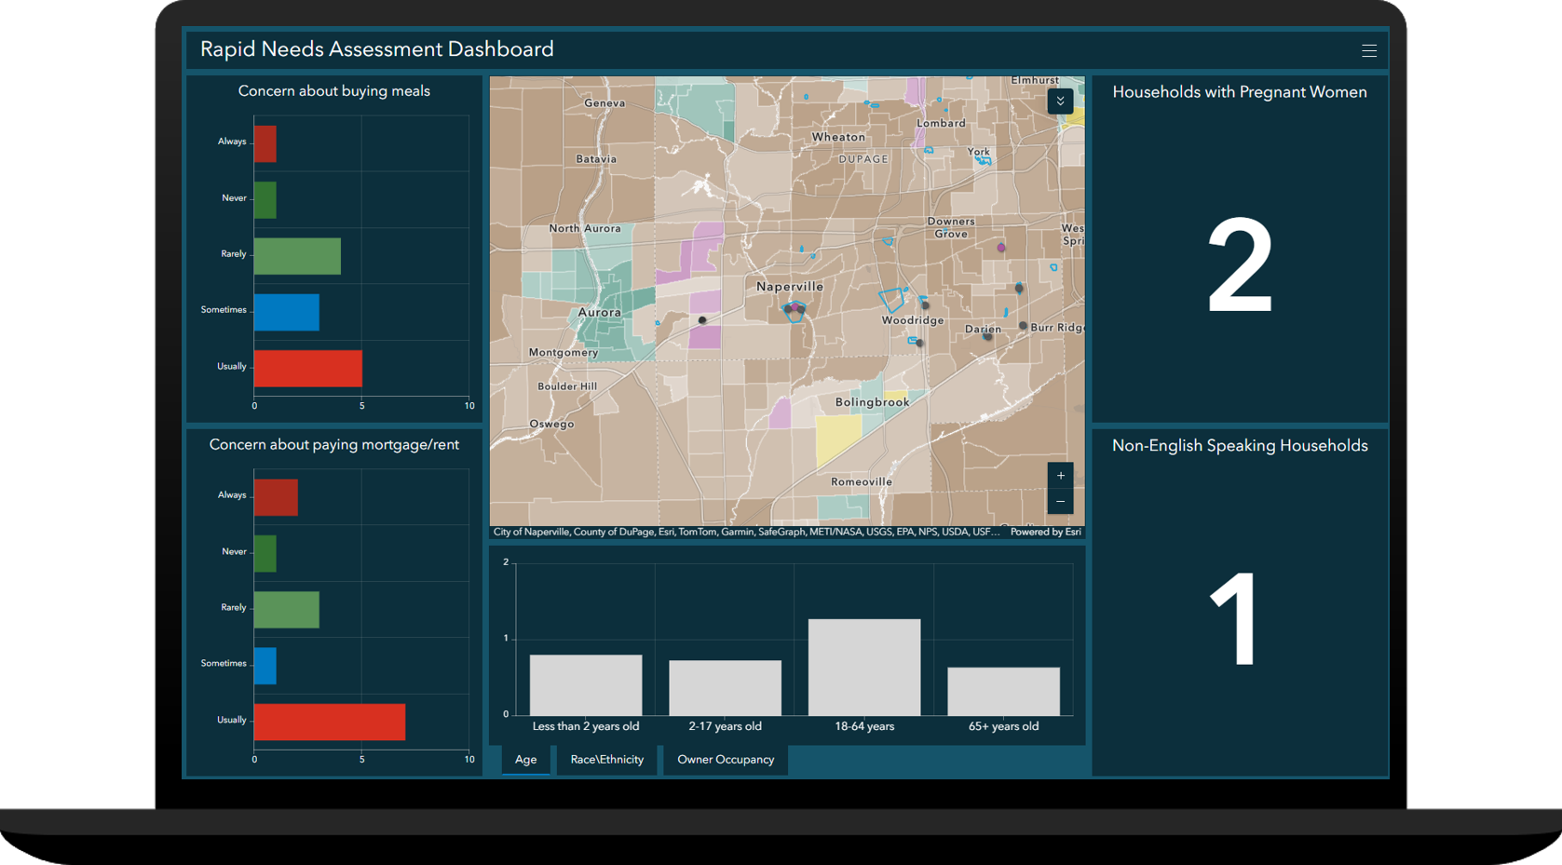Zoom in on the map with the plus button

pyautogui.click(x=1060, y=475)
